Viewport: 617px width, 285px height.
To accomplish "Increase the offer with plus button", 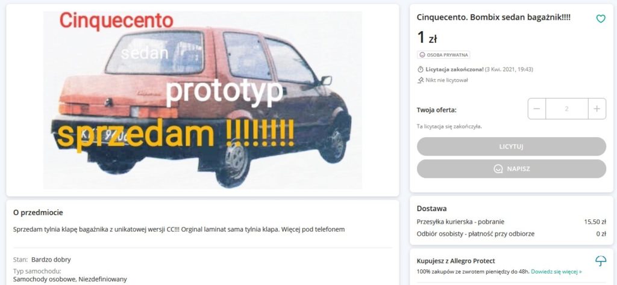I will point(597,109).
